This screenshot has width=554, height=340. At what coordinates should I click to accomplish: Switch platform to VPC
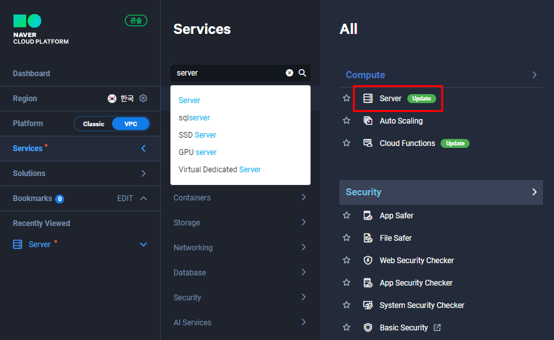point(131,124)
